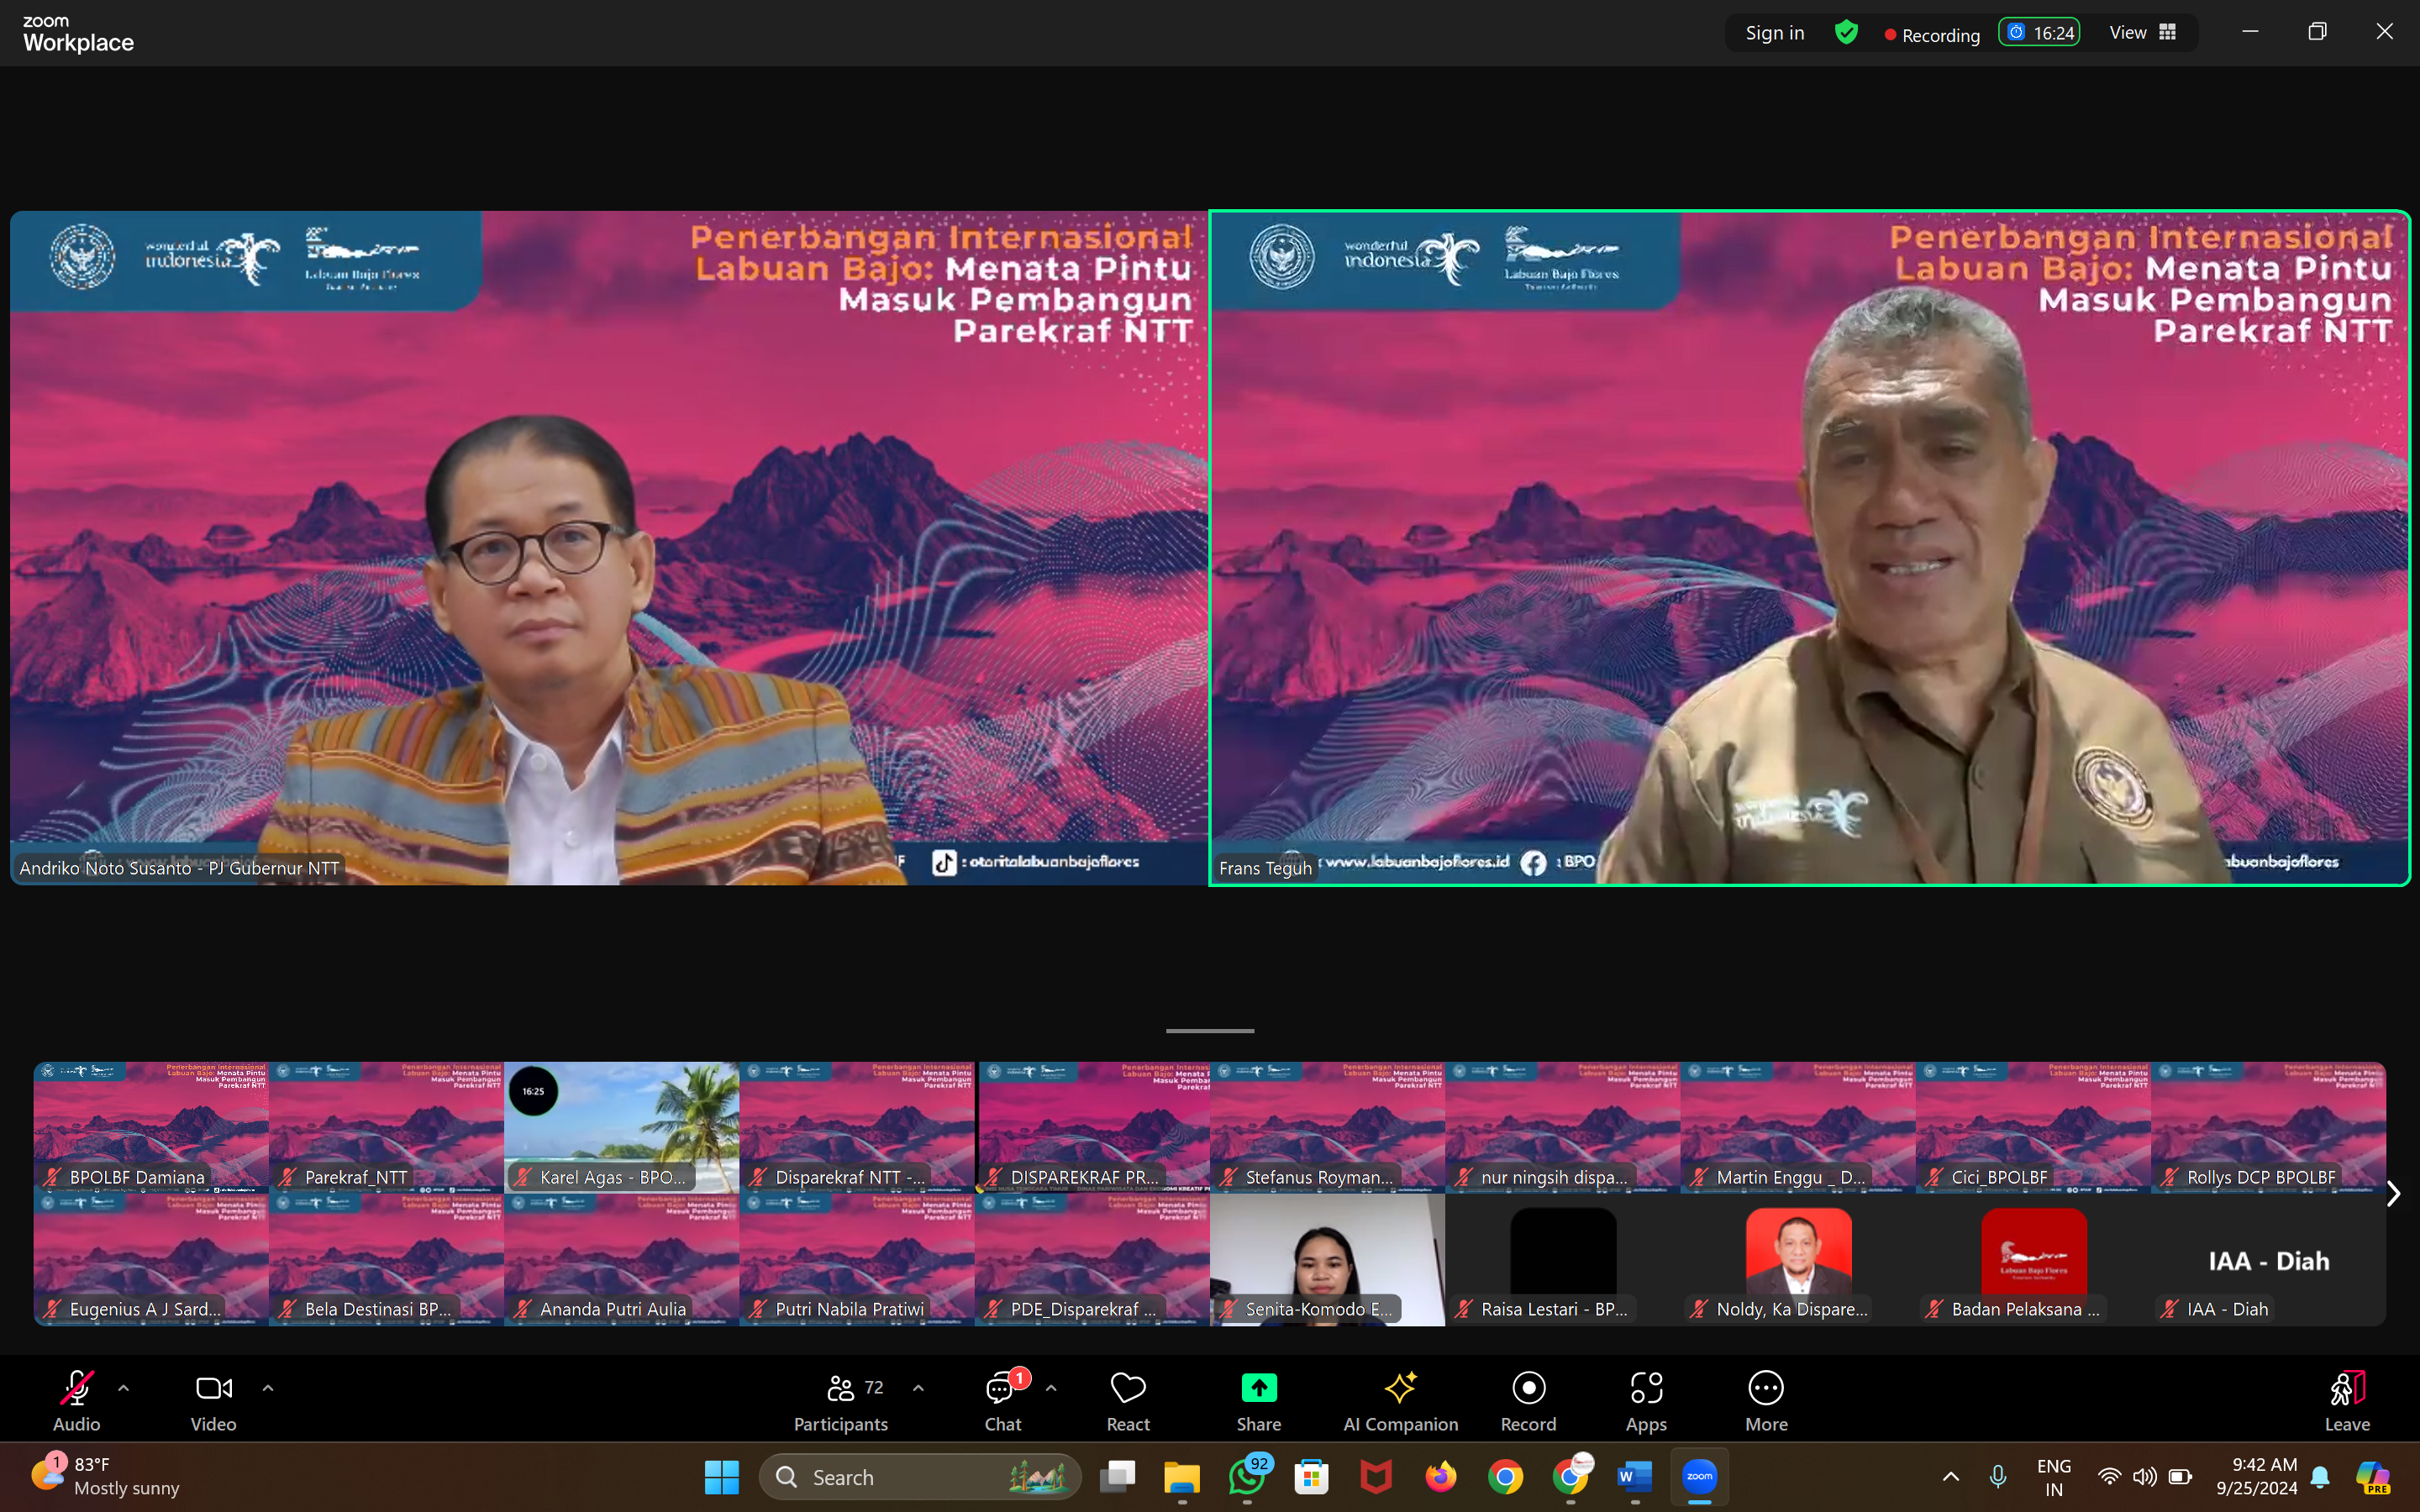Image resolution: width=2420 pixels, height=1512 pixels.
Task: Leave the meeting
Action: [x=2346, y=1401]
